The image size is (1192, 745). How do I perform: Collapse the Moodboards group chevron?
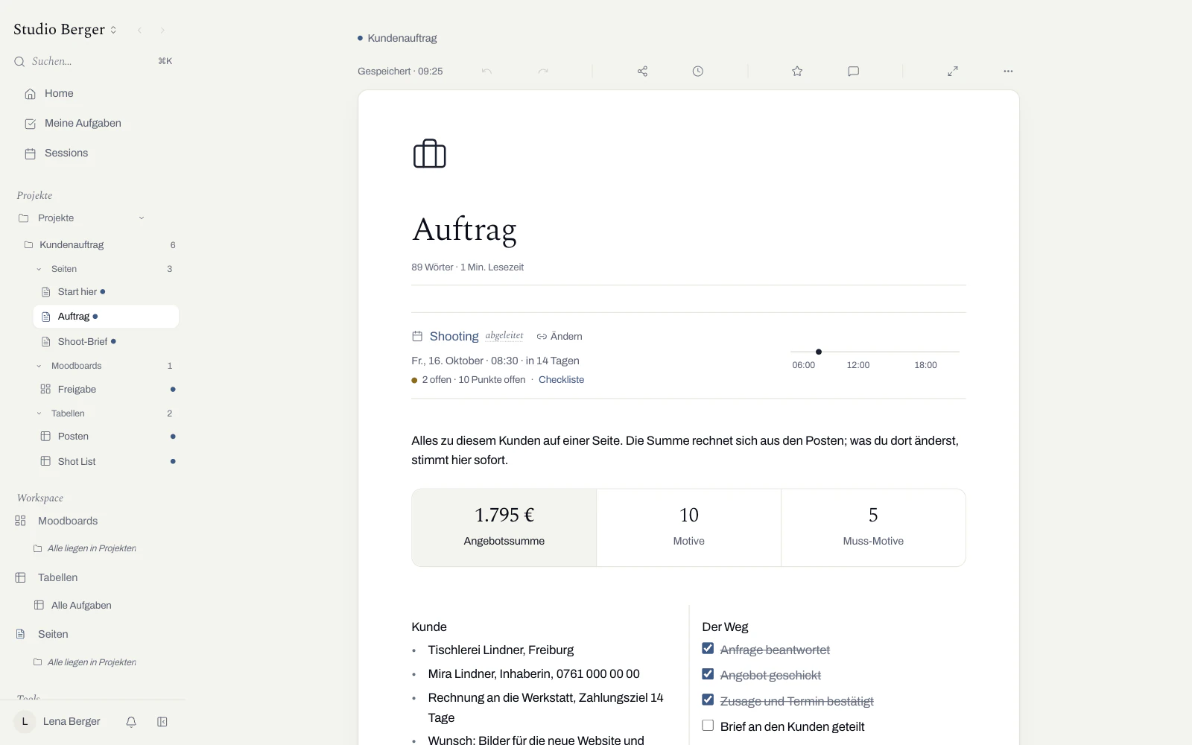click(39, 366)
